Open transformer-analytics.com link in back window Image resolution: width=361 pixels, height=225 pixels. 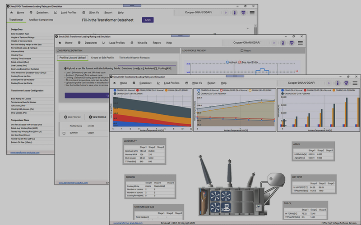pyautogui.click(x=25, y=153)
